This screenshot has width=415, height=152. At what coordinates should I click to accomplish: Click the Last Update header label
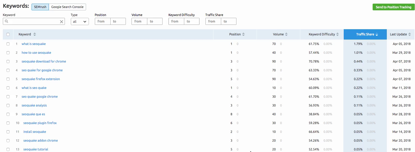point(398,34)
